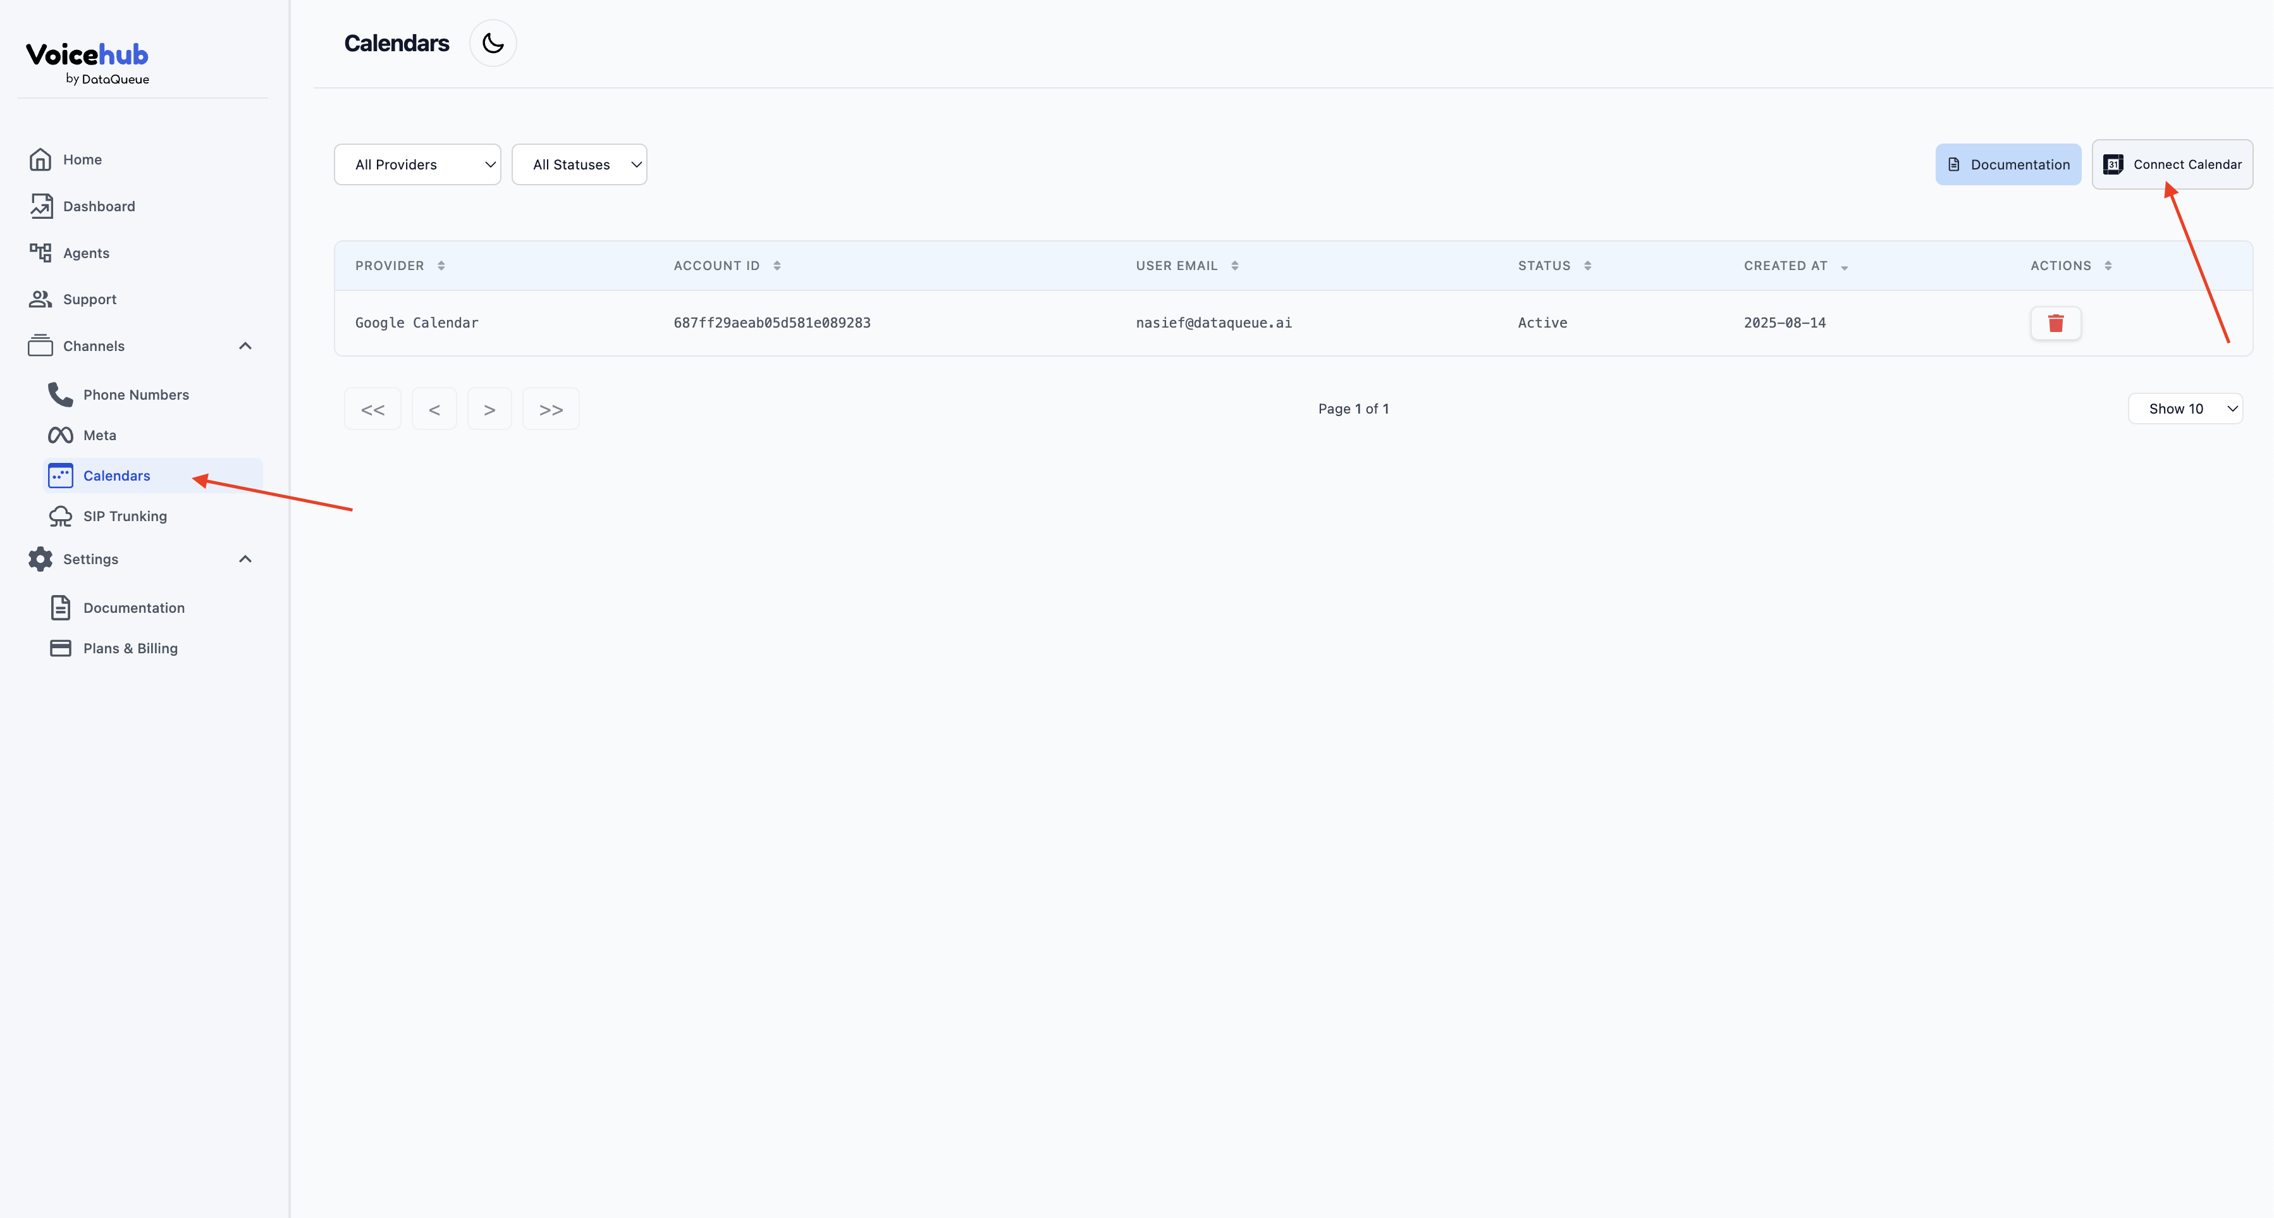This screenshot has height=1218, width=2274.
Task: Delete the Google Calendar connection via the trash icon
Action: pyautogui.click(x=2055, y=323)
